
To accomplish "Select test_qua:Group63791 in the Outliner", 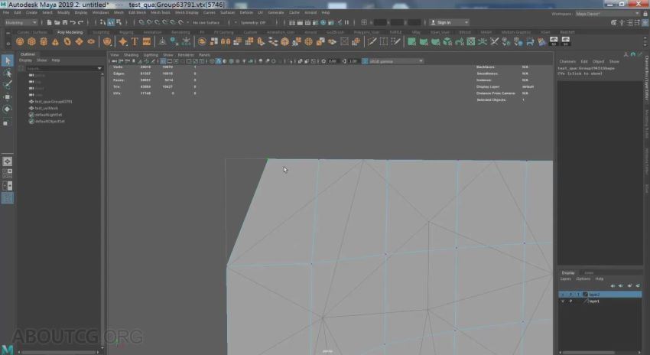I will click(x=54, y=101).
